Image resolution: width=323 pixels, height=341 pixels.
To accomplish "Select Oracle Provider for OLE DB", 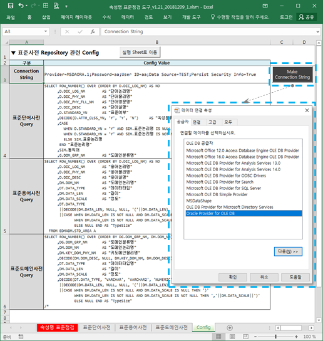I will point(244,213).
